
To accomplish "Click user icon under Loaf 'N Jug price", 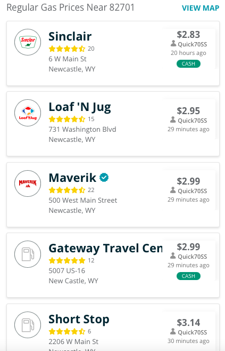I will [x=173, y=120].
